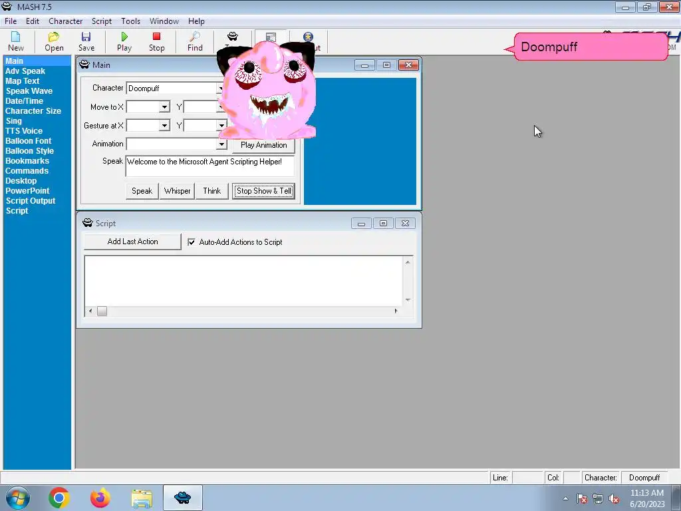Select Adv Speak in the sidebar
The width and height of the screenshot is (681, 511).
click(25, 71)
